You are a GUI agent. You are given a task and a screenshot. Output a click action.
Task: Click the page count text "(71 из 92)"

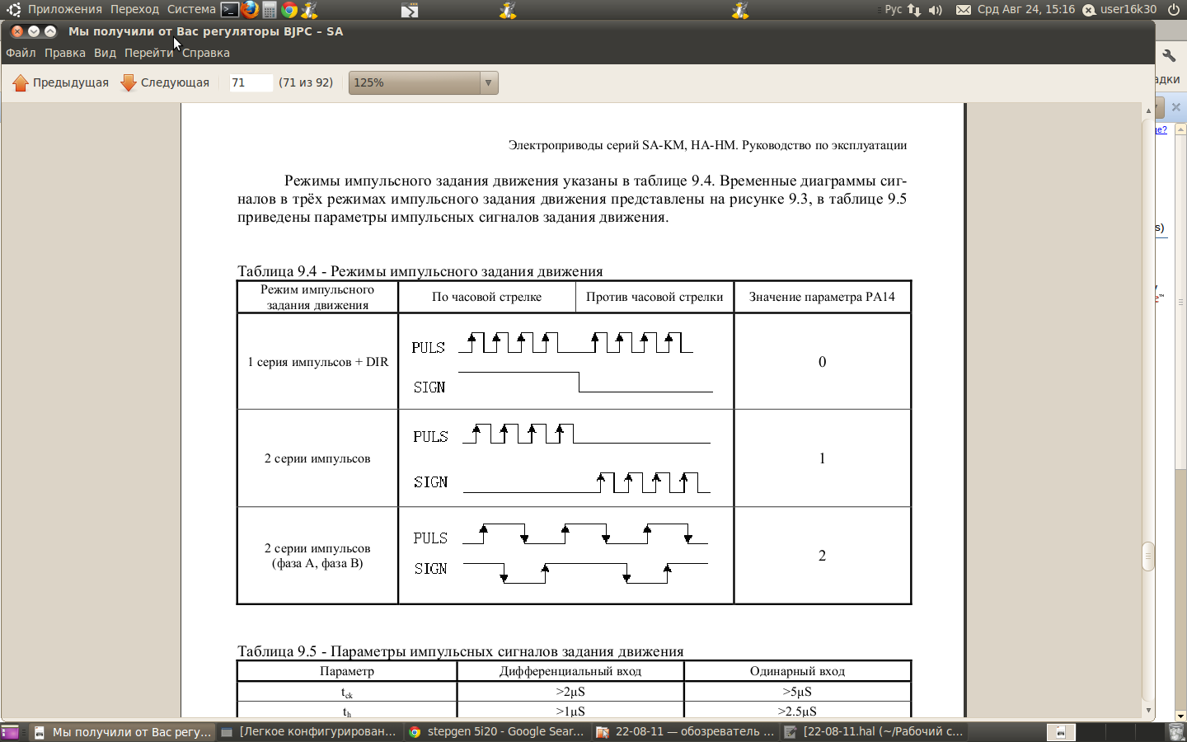306,82
